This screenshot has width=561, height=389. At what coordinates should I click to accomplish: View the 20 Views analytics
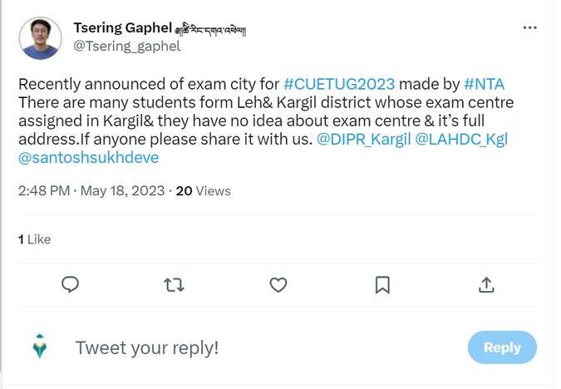click(x=203, y=191)
